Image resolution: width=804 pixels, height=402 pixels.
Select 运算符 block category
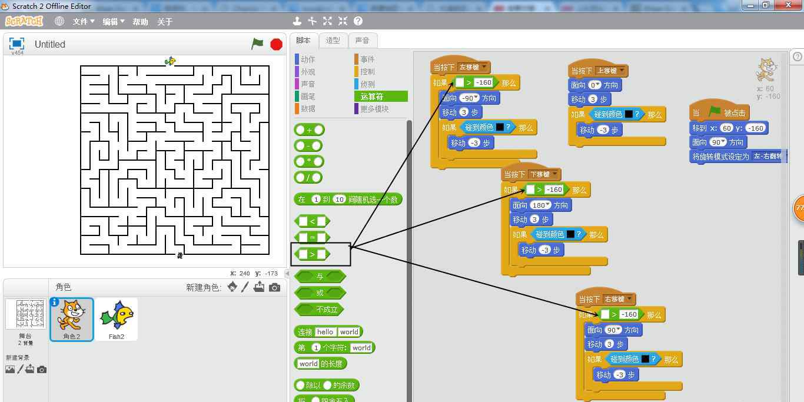380,96
